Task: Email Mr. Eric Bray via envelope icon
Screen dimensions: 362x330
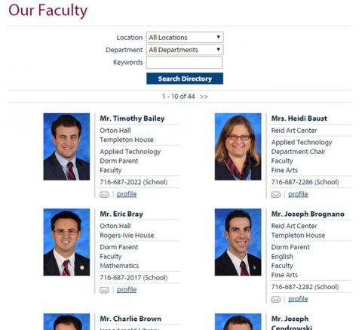Action: click(104, 290)
